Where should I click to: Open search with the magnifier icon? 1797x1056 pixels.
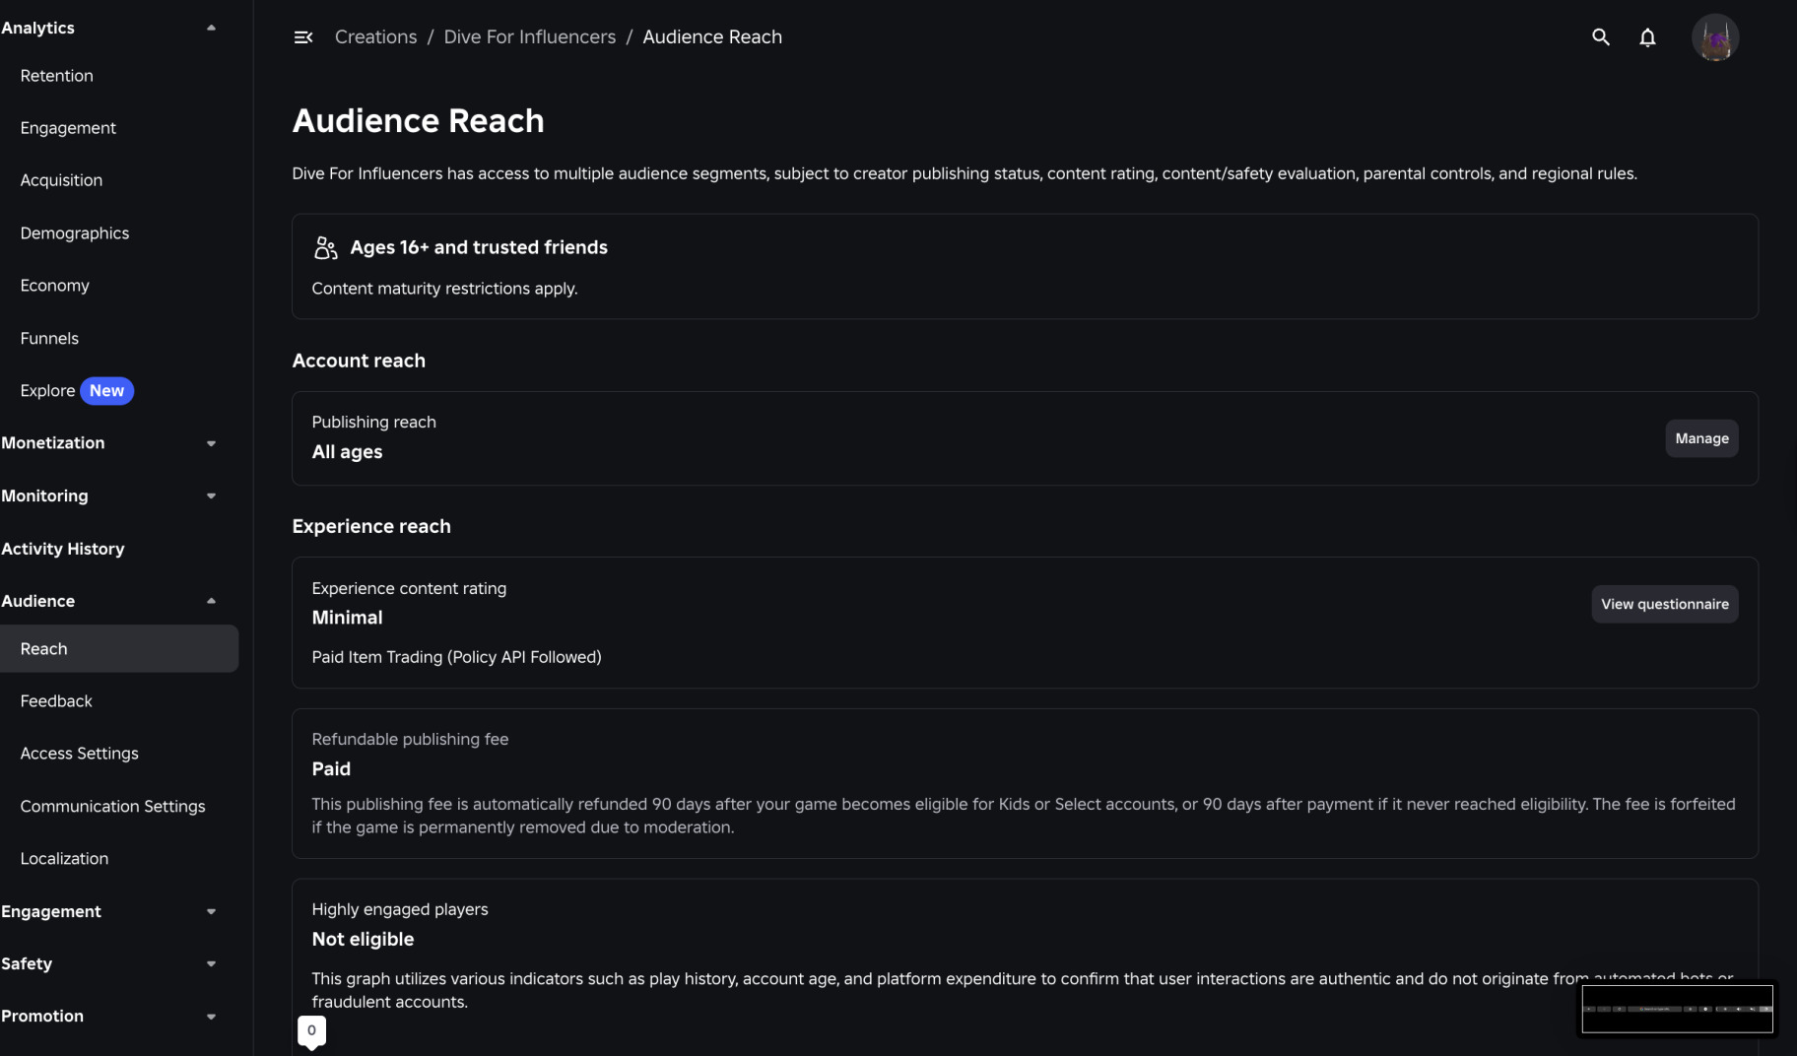tap(1601, 37)
